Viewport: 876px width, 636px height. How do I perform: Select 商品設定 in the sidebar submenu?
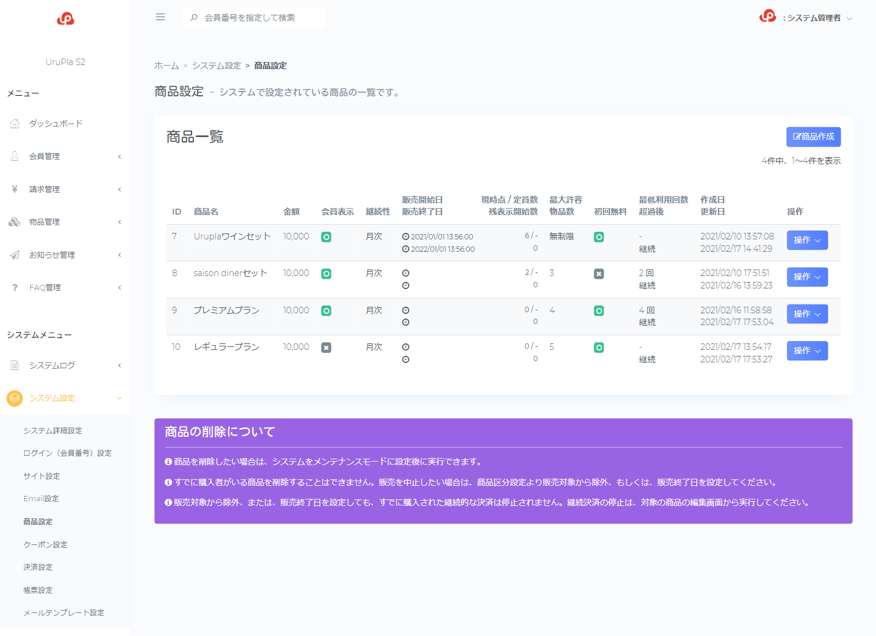tap(38, 521)
